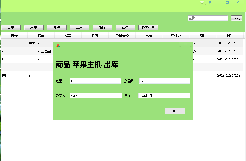The width and height of the screenshot is (246, 161).
Task: Sort by 总价 column header
Action: (149, 36)
